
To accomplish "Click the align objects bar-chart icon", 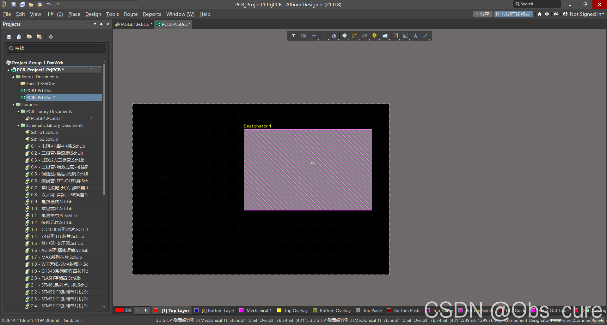I will 334,36.
